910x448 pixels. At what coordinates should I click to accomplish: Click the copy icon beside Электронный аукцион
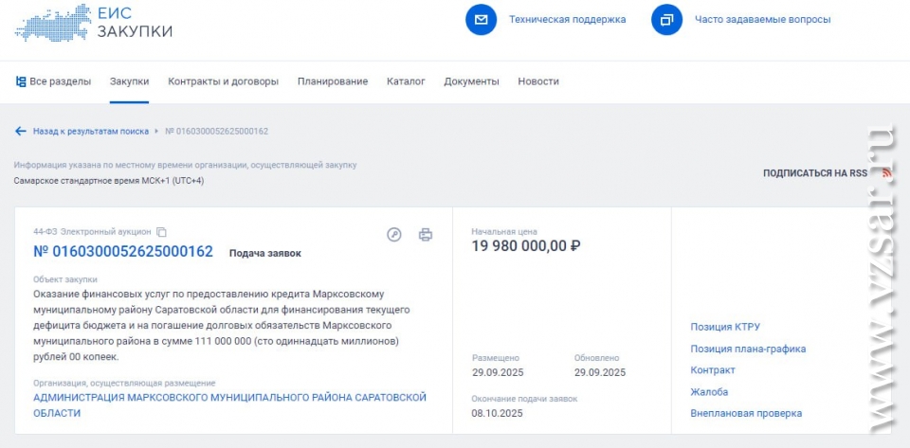161,232
